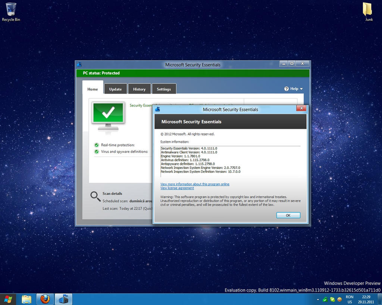Open the Windows Start menu
Screen dimensions: 382x305
click(x=7, y=299)
